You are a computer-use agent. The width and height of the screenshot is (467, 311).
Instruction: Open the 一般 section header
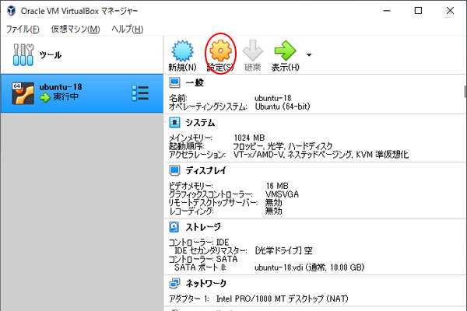[195, 82]
